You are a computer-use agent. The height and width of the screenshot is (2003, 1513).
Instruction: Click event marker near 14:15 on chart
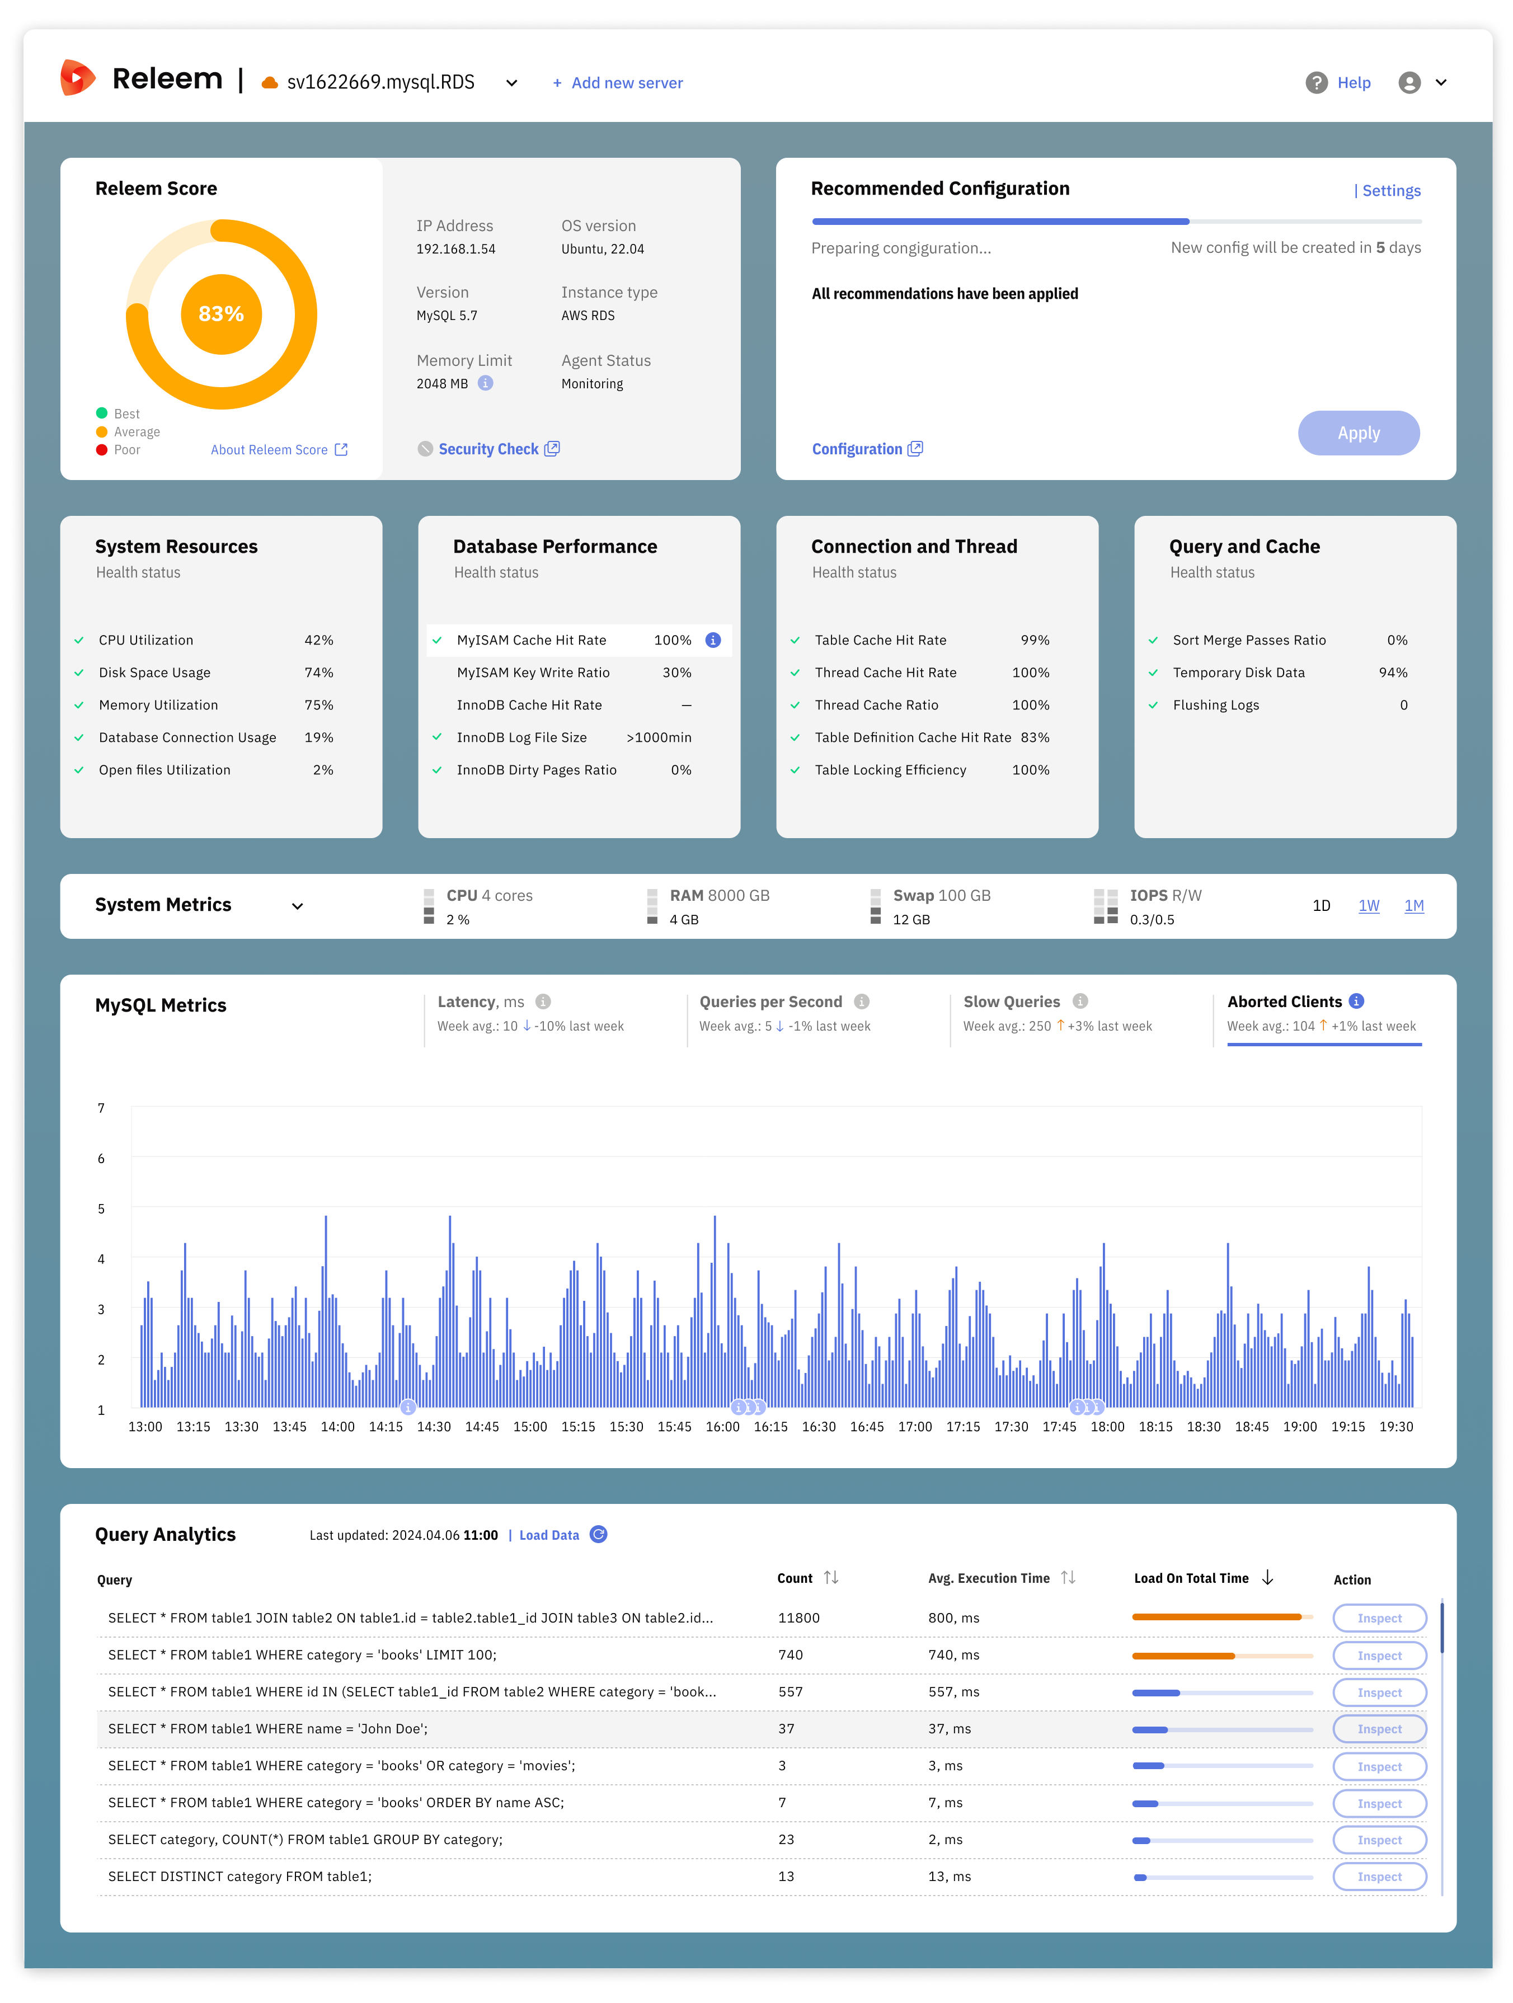[x=408, y=1407]
